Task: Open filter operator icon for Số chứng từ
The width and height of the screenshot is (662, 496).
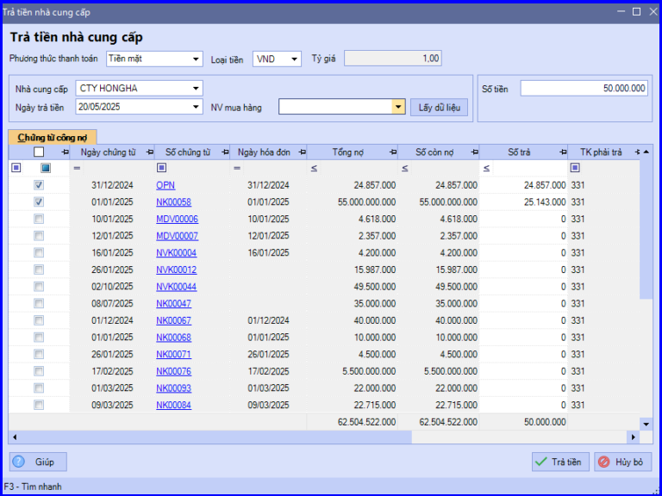Action: pos(161,168)
